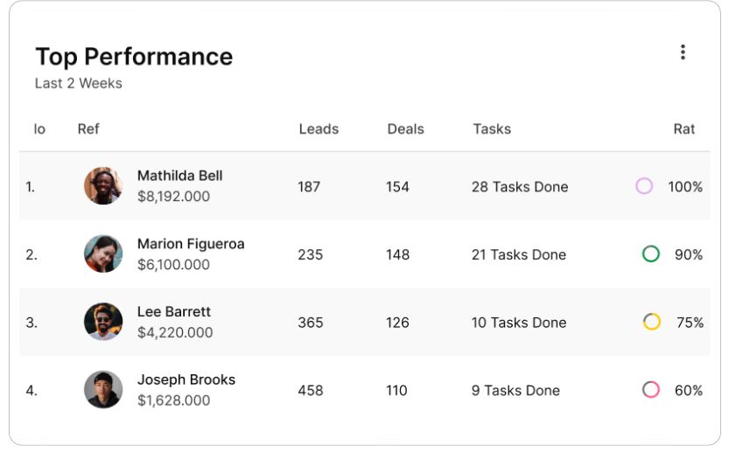
Task: Sort by the Tasks column header
Action: 492,129
